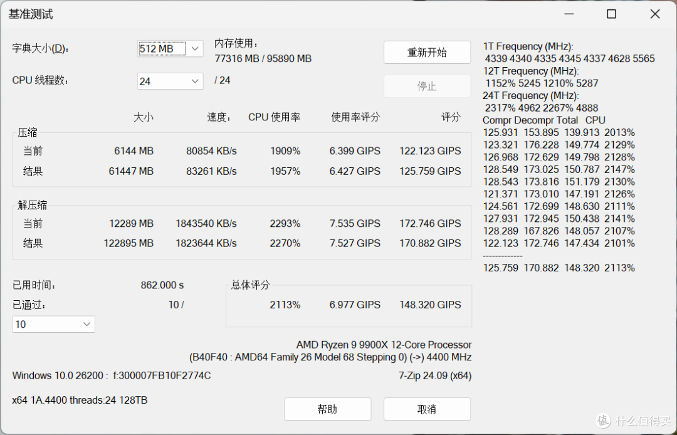Screen dimensions: 677x435
Task: Select the 24T Frequency values line
Action: click(x=542, y=108)
